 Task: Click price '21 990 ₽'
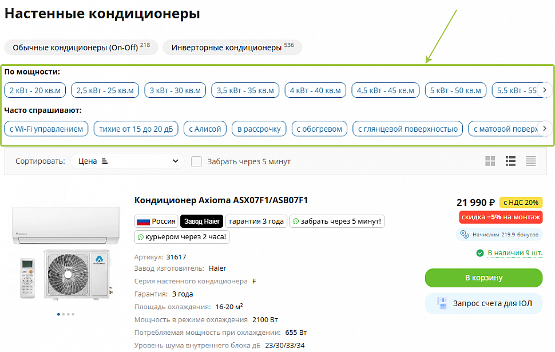click(x=475, y=203)
